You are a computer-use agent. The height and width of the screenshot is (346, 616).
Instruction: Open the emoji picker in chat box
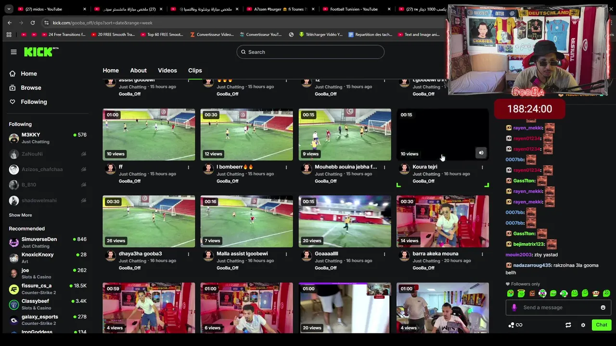pyautogui.click(x=603, y=308)
